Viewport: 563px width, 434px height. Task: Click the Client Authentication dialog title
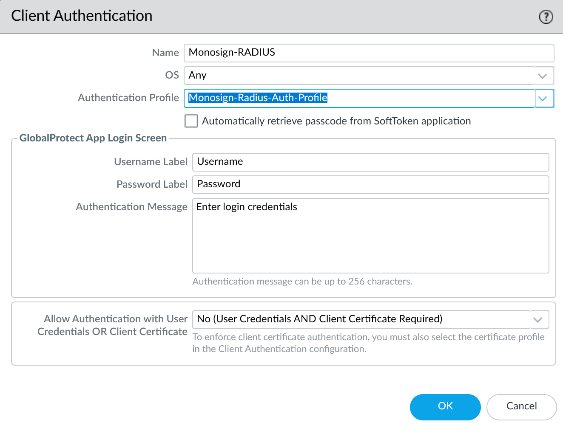(x=82, y=16)
